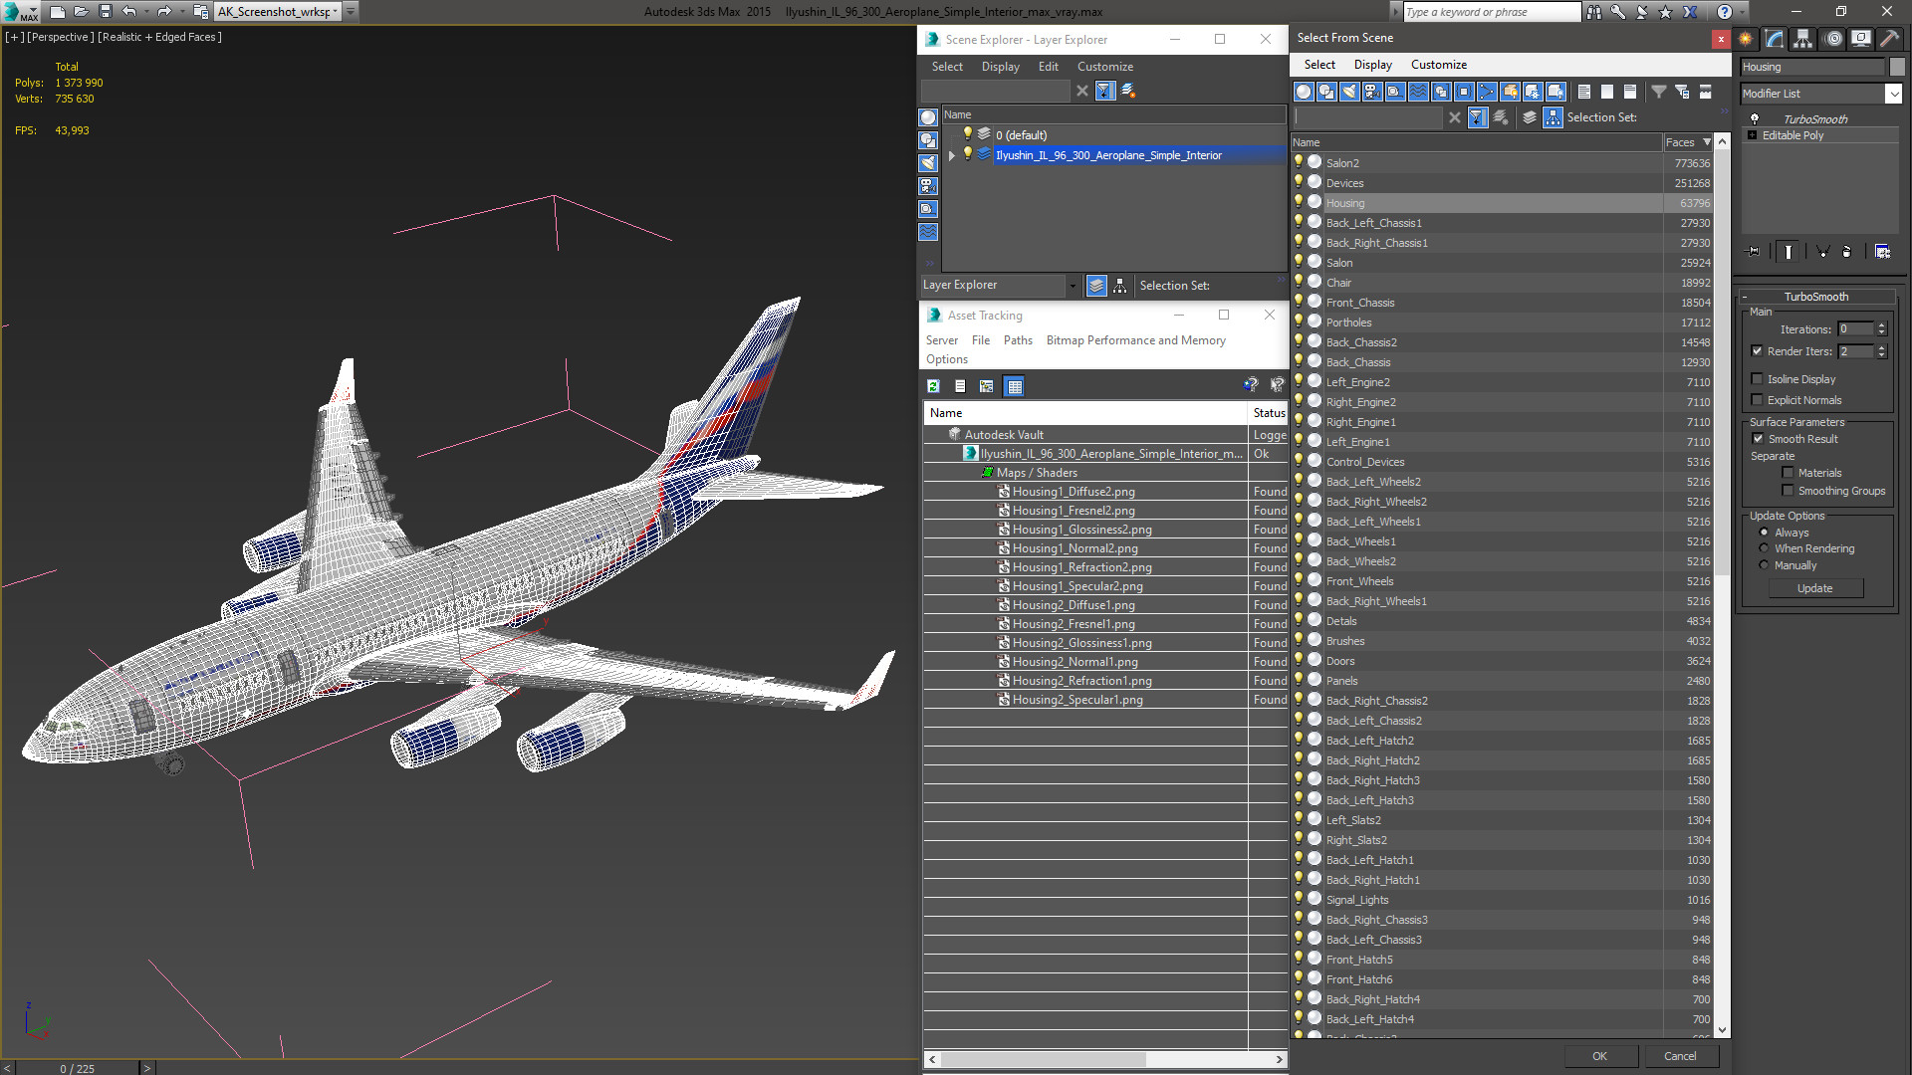Click Cancel in Select From Scene
The height and width of the screenshot is (1075, 1912).
pyautogui.click(x=1680, y=1056)
